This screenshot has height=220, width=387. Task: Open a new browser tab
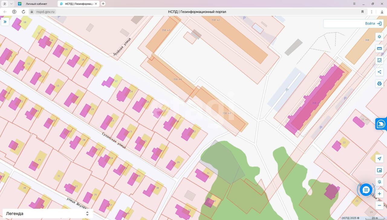tap(103, 4)
